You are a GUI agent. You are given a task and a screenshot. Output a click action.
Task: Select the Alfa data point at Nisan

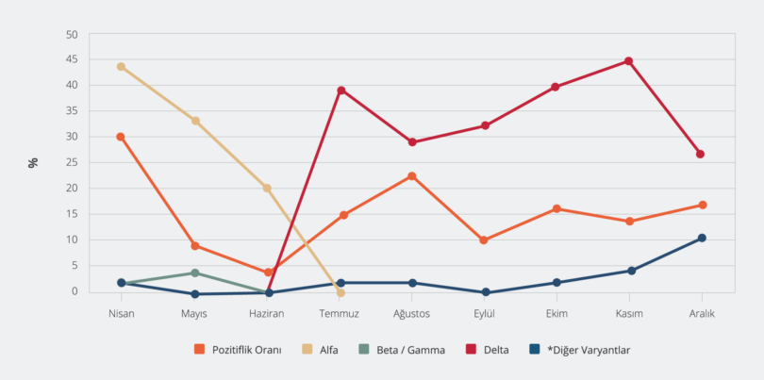[122, 67]
